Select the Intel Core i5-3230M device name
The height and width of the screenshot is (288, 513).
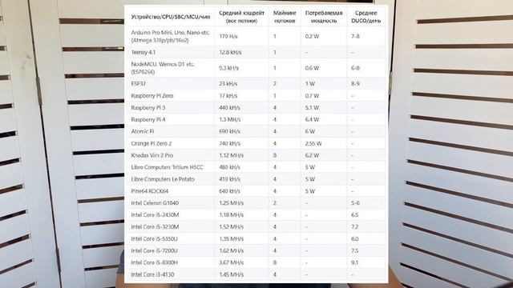[155, 226]
